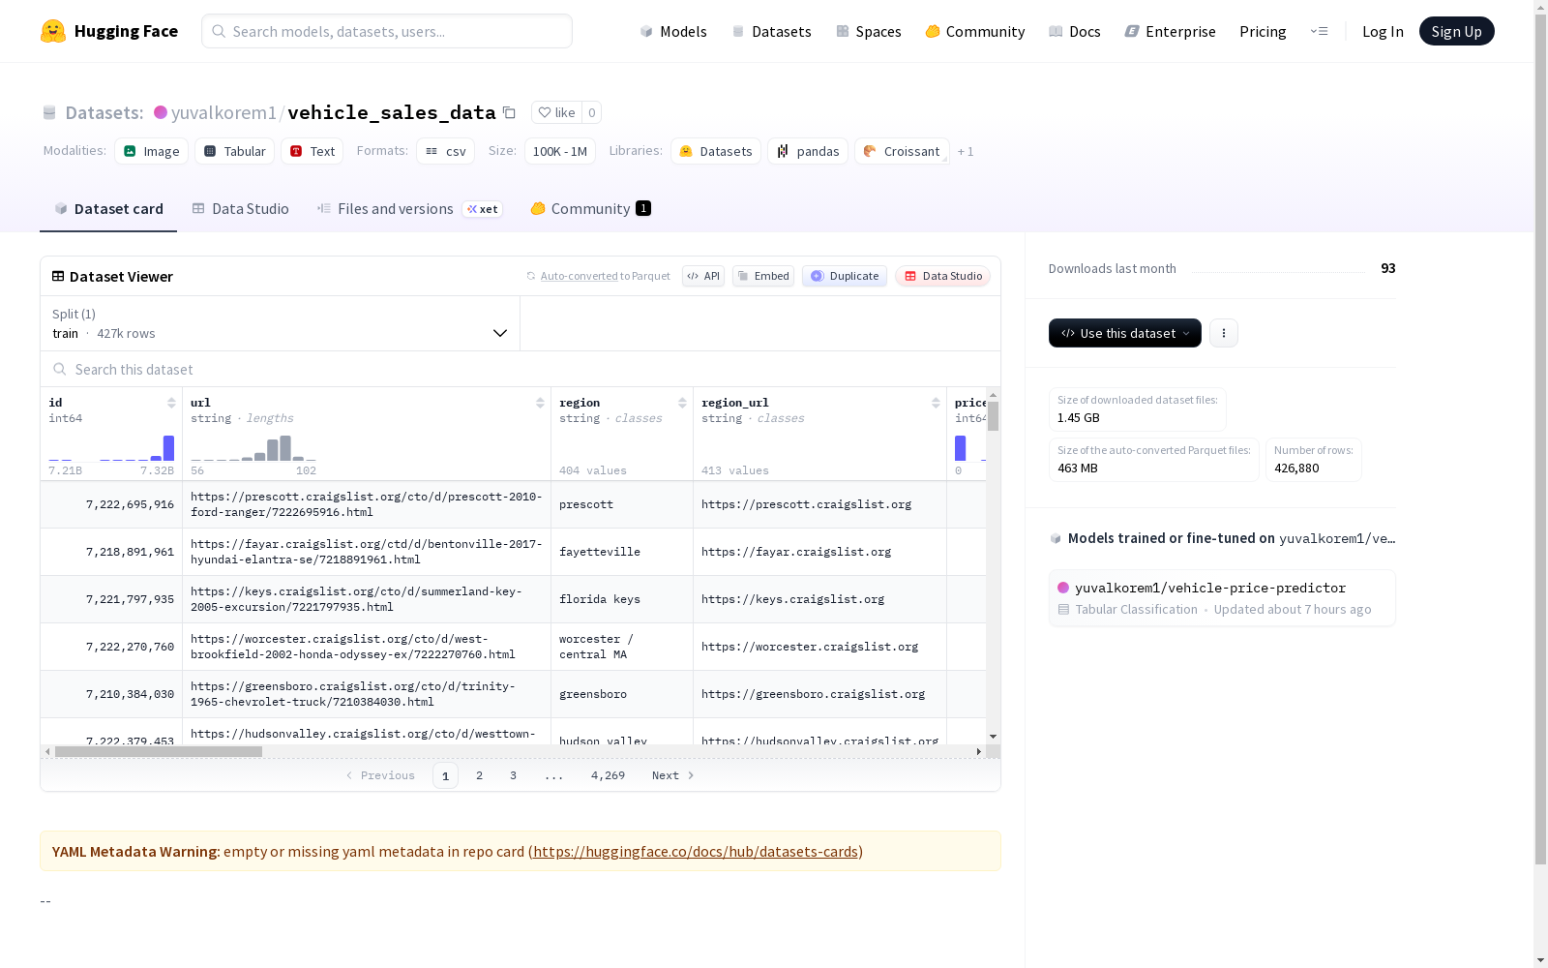Click the table horizontal scrollbar thumb
The width and height of the screenshot is (1548, 968).
click(159, 751)
